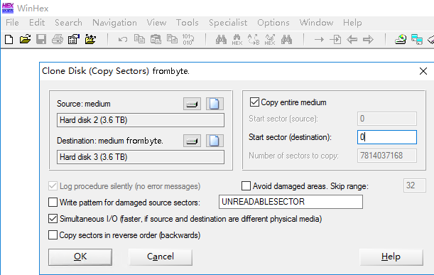Image resolution: width=434 pixels, height=275 pixels.
Task: Uncheck Simultaneous I/O option
Action: pos(53,219)
